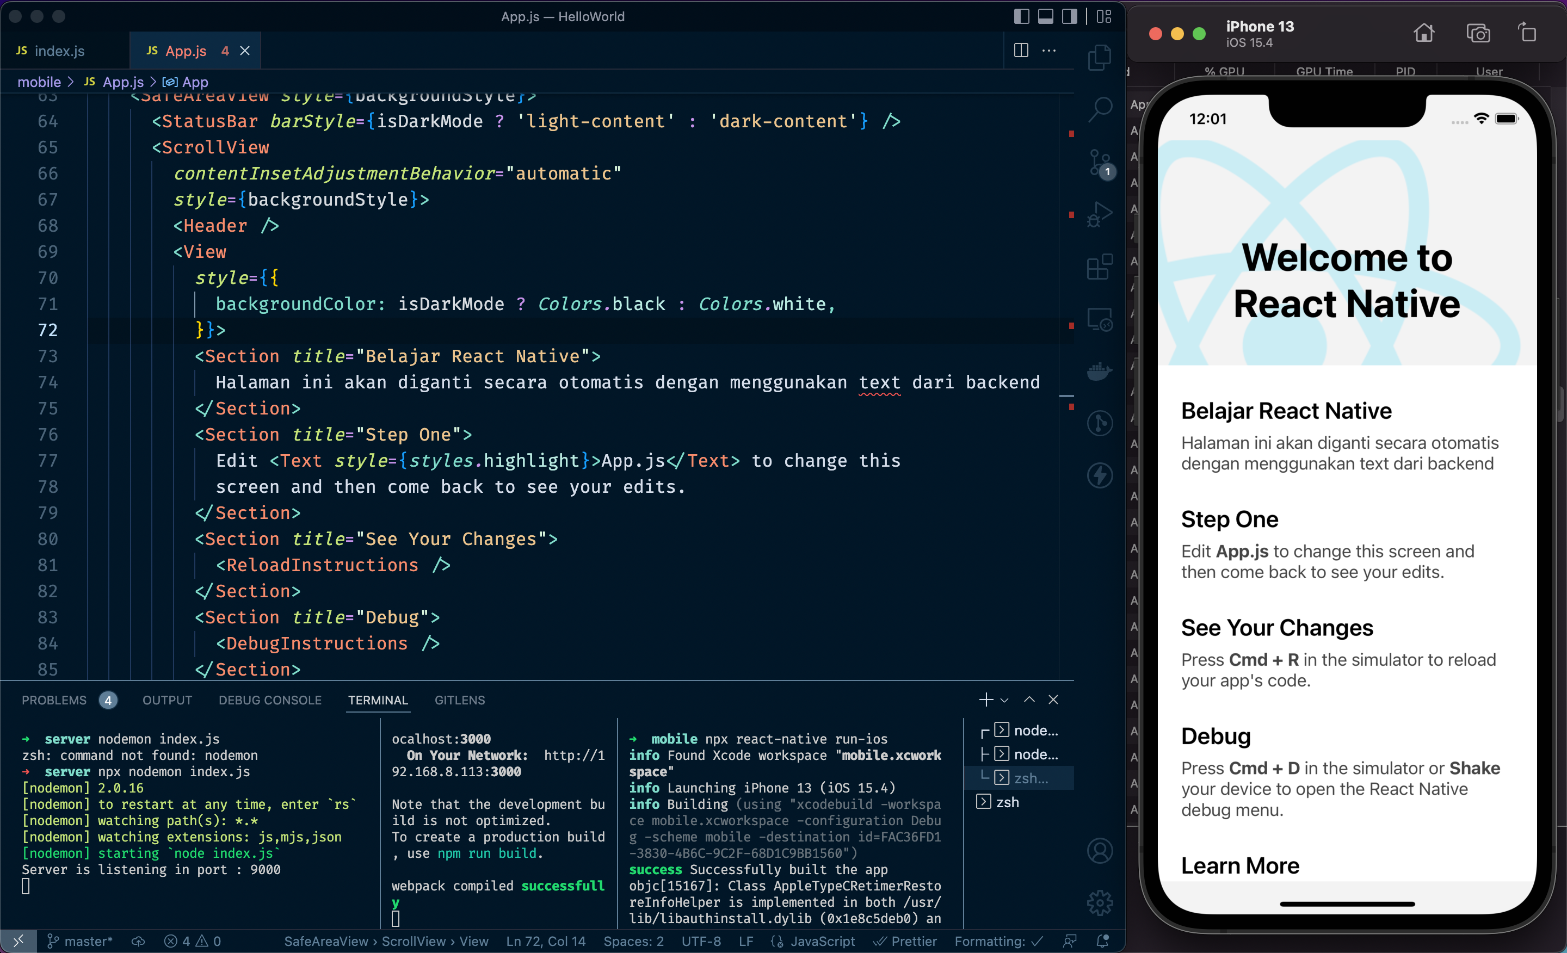Take a simulator screenshot with camera icon
Screen dimensions: 1567x953
(1477, 33)
